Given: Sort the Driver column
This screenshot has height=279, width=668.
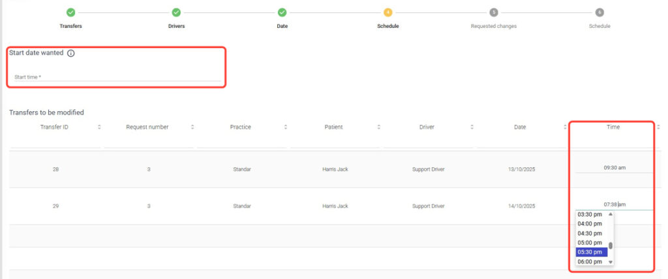Looking at the screenshot, I should (472, 127).
